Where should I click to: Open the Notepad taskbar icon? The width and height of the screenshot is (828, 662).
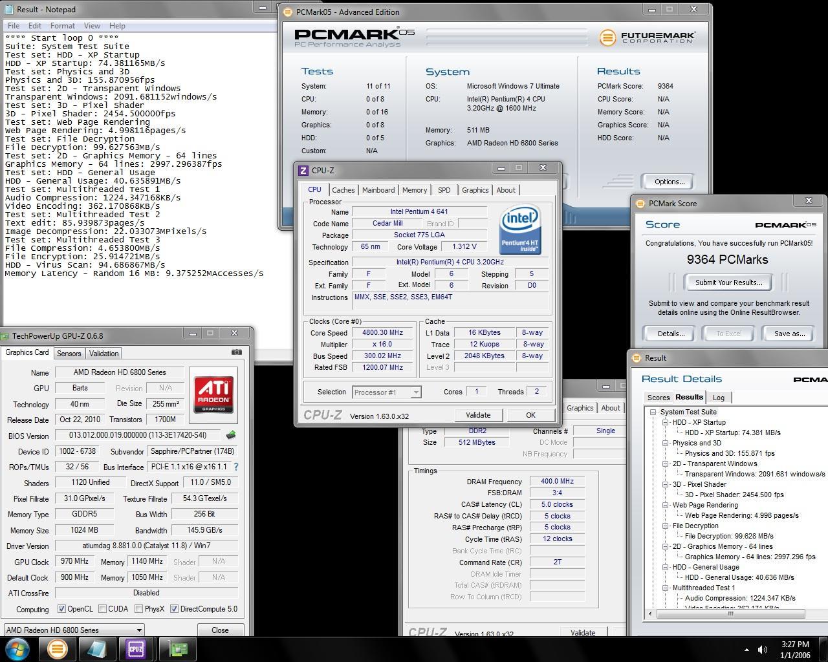[97, 649]
